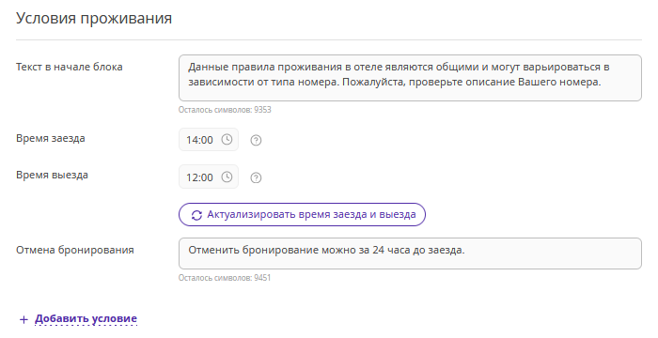Click the Текст в начале блока label
This screenshot has width=658, height=338.
point(70,67)
